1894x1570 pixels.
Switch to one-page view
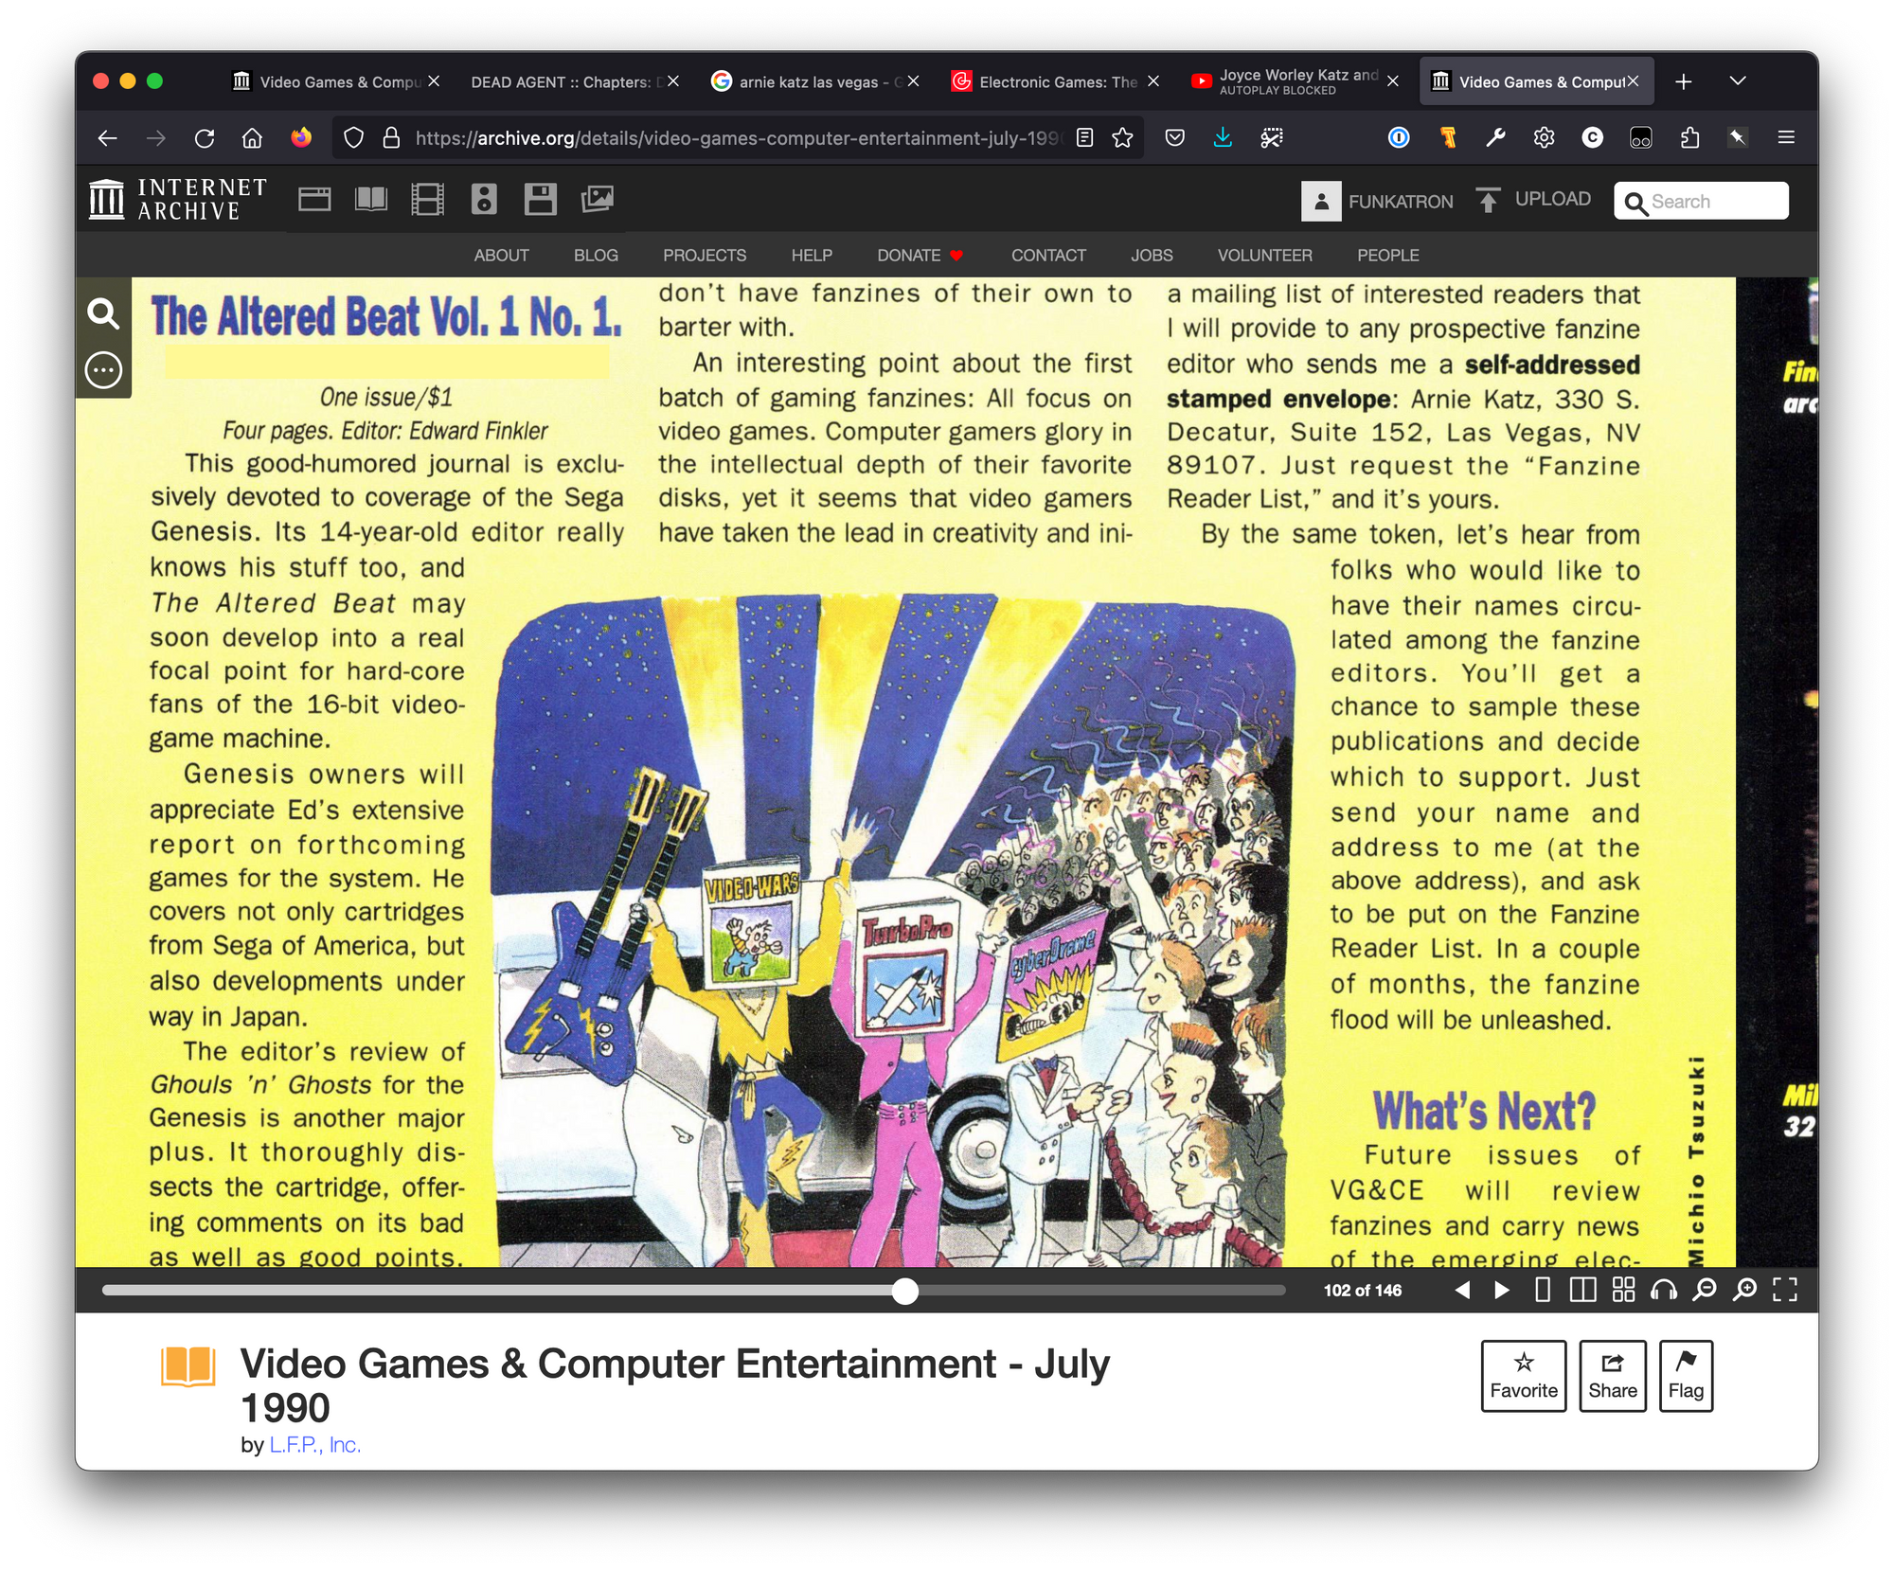click(x=1543, y=1290)
